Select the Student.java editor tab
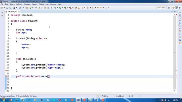The height and width of the screenshot is (102, 182). pos(12,12)
